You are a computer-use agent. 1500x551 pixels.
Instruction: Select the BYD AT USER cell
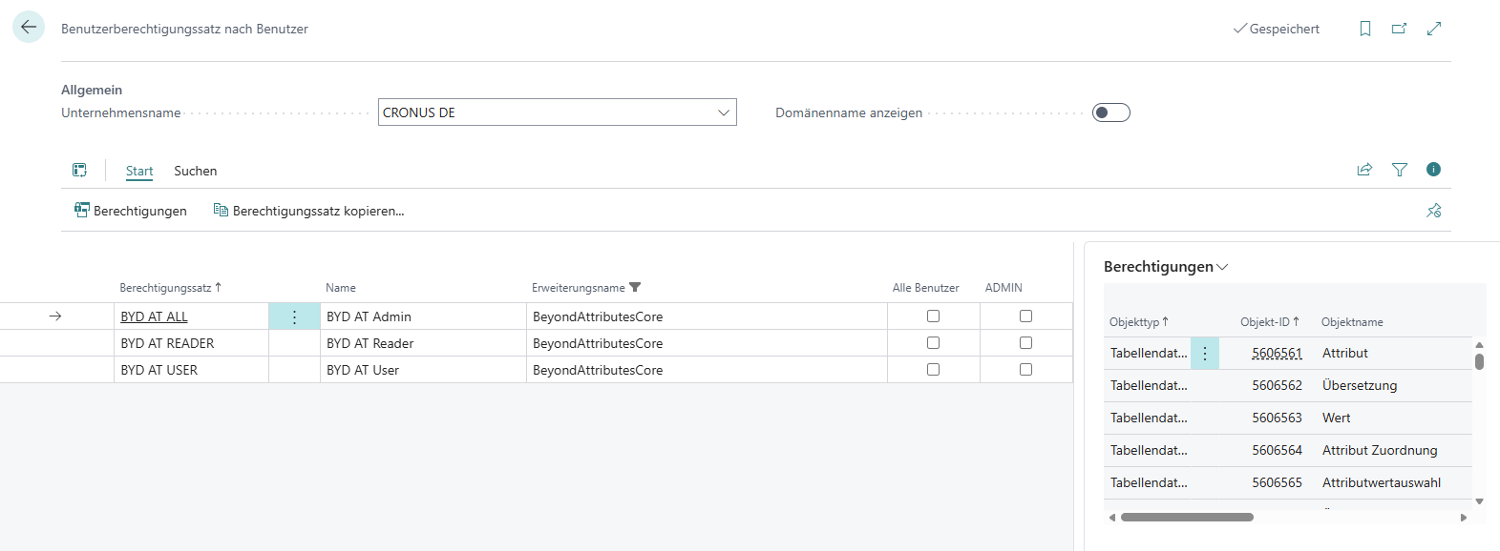coord(191,370)
